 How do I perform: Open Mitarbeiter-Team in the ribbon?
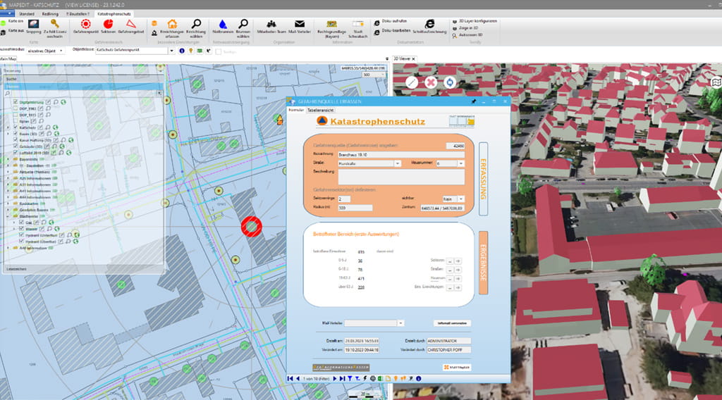[x=271, y=25]
